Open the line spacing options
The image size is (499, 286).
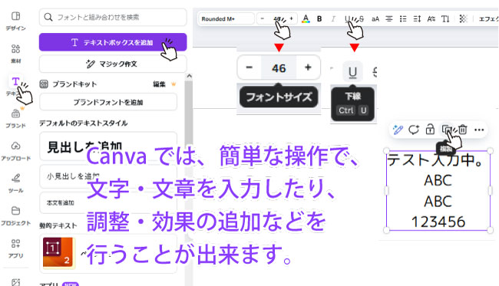click(x=417, y=18)
